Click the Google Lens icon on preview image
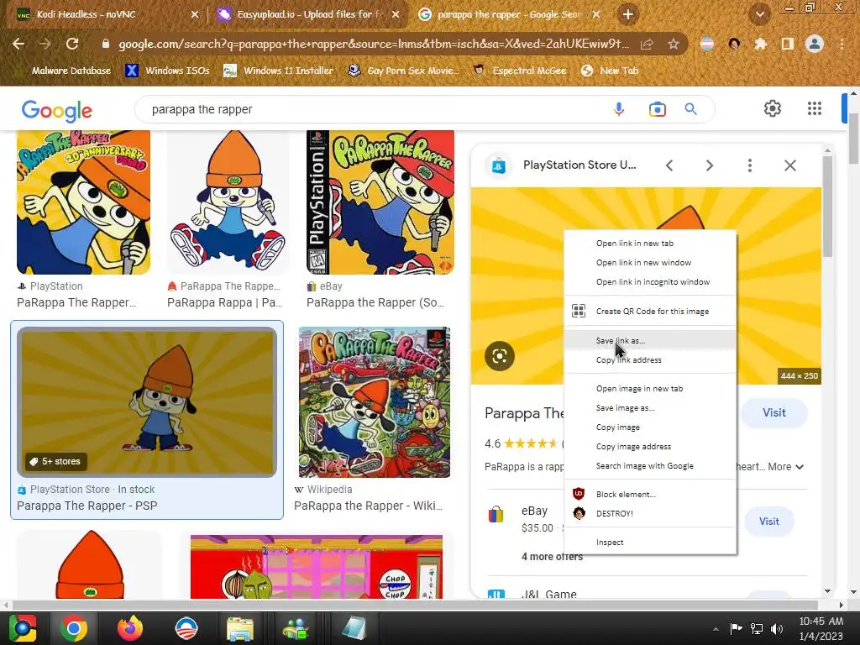This screenshot has width=860, height=645. (x=500, y=356)
